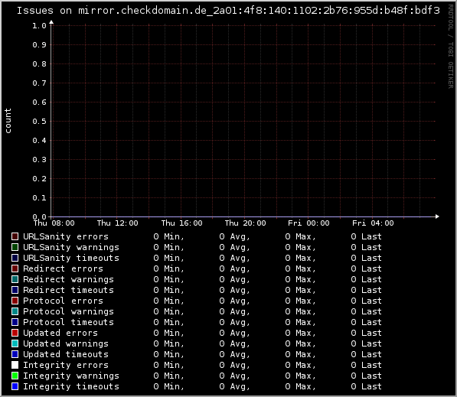Viewport: 457px width, 397px height.
Task: Click the Thu 20:00 time axis marker
Action: [x=245, y=223]
